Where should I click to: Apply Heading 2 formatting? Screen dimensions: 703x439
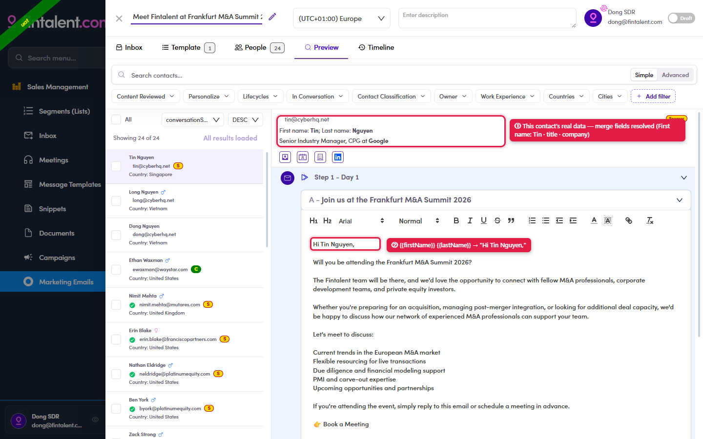(327, 221)
